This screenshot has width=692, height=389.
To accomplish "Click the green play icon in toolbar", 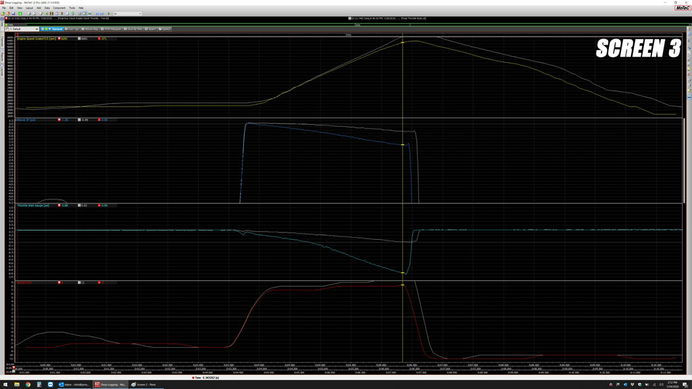I will click(109, 14).
